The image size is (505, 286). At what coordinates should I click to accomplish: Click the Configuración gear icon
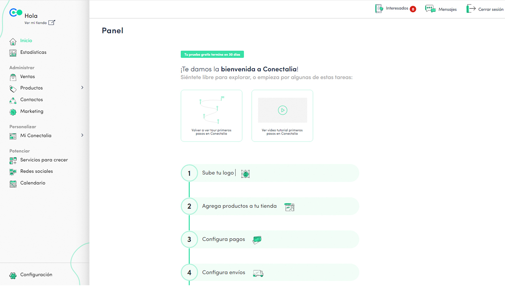13,275
